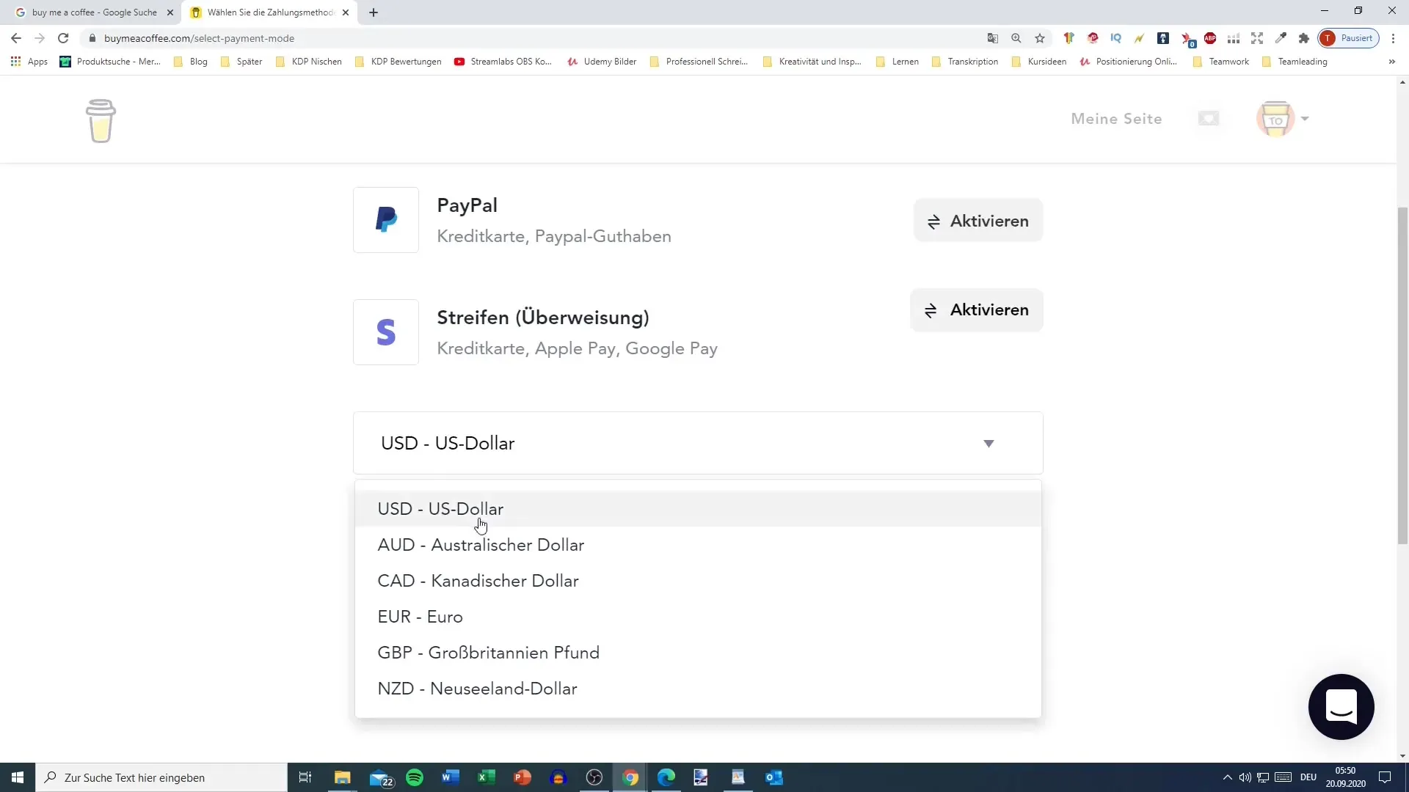This screenshot has height=792, width=1409.
Task: Switch to the Google Suche tab
Action: coord(94,12)
